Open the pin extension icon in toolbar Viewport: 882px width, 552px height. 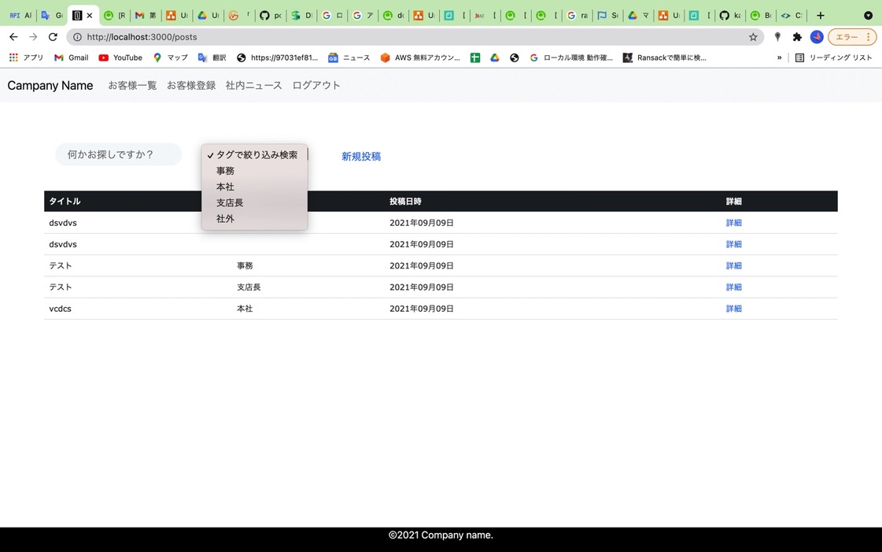click(x=777, y=37)
